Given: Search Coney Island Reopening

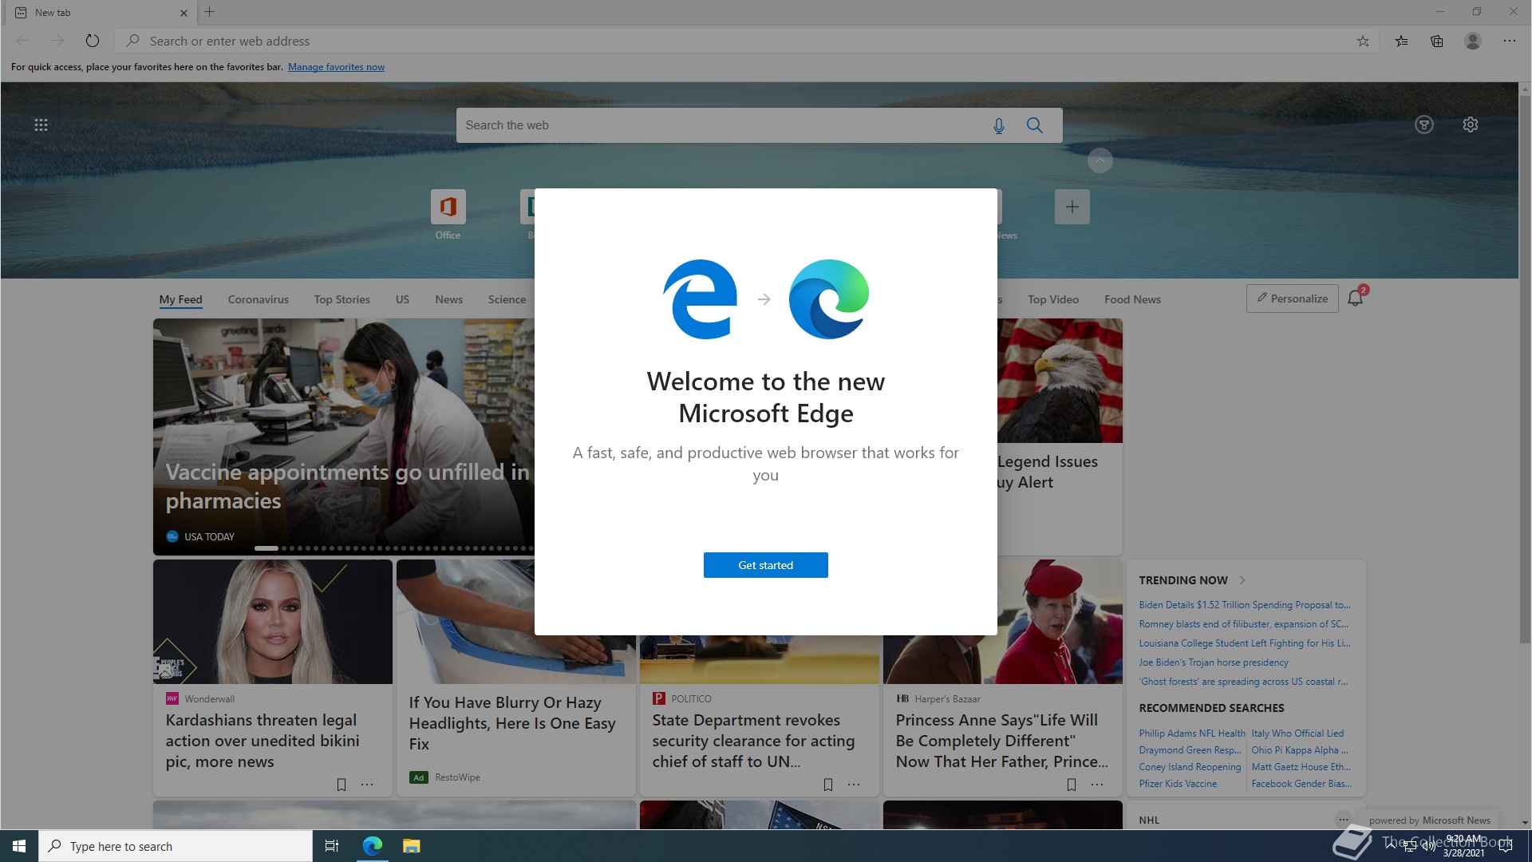Looking at the screenshot, I should [1190, 767].
